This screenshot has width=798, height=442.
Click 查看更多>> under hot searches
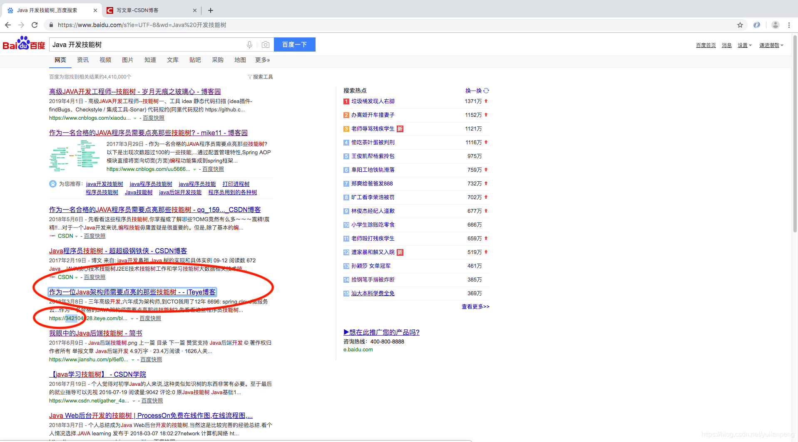point(475,306)
